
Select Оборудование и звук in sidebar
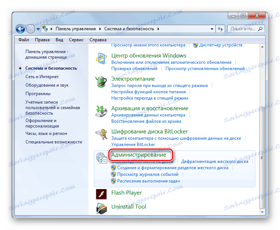pos(47,85)
